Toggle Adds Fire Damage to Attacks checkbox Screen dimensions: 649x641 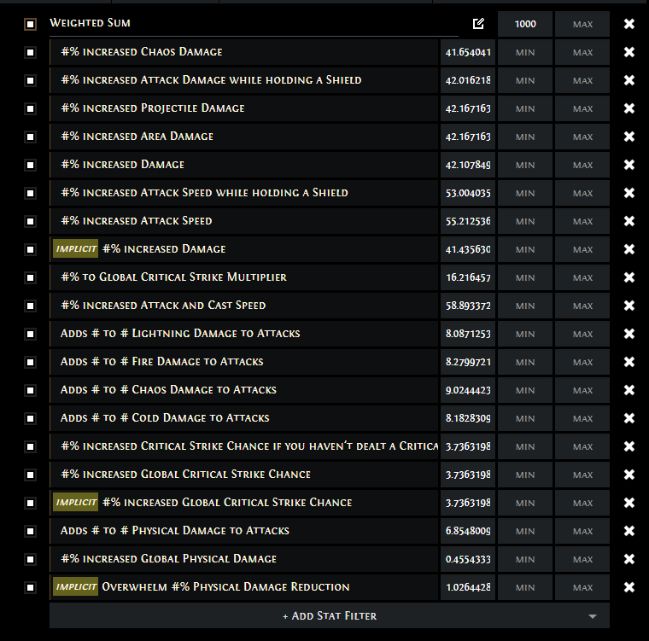pos(30,362)
